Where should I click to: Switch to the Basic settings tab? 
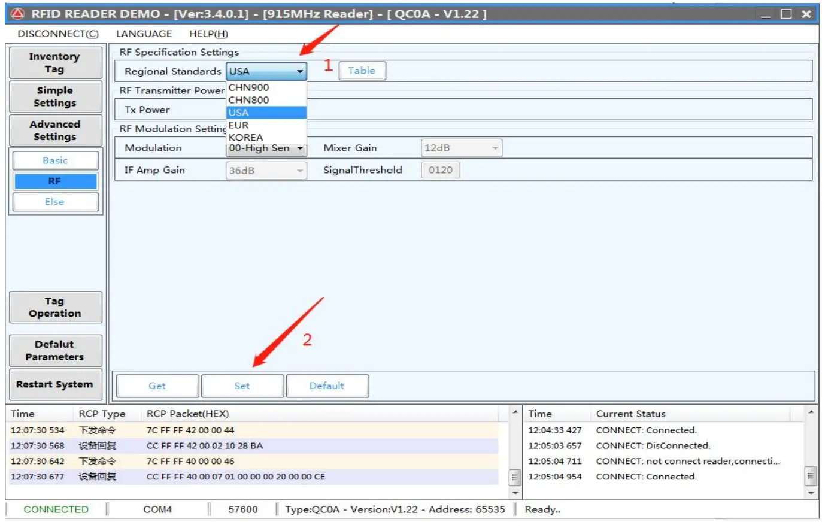tap(55, 160)
